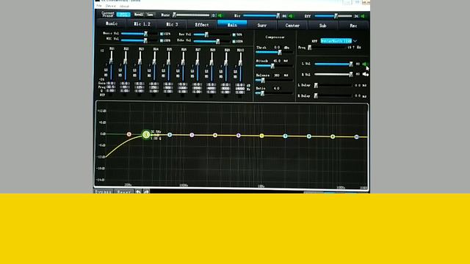Image resolution: width=470 pixels, height=264 pixels.
Task: Select EQ node 2 on the curve
Action: 170,135
